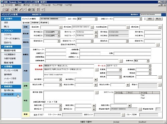Switch to the 関連情報 tab
Viewport: 167px width, 124px height.
click(x=44, y=23)
